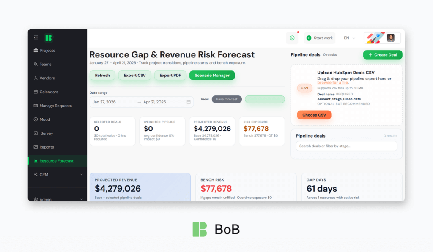Click the smiley status icon with notification dot
433x252 pixels.
coord(292,38)
